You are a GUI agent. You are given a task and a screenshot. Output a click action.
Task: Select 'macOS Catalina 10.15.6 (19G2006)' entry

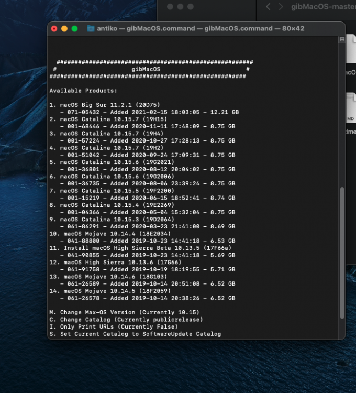click(112, 177)
